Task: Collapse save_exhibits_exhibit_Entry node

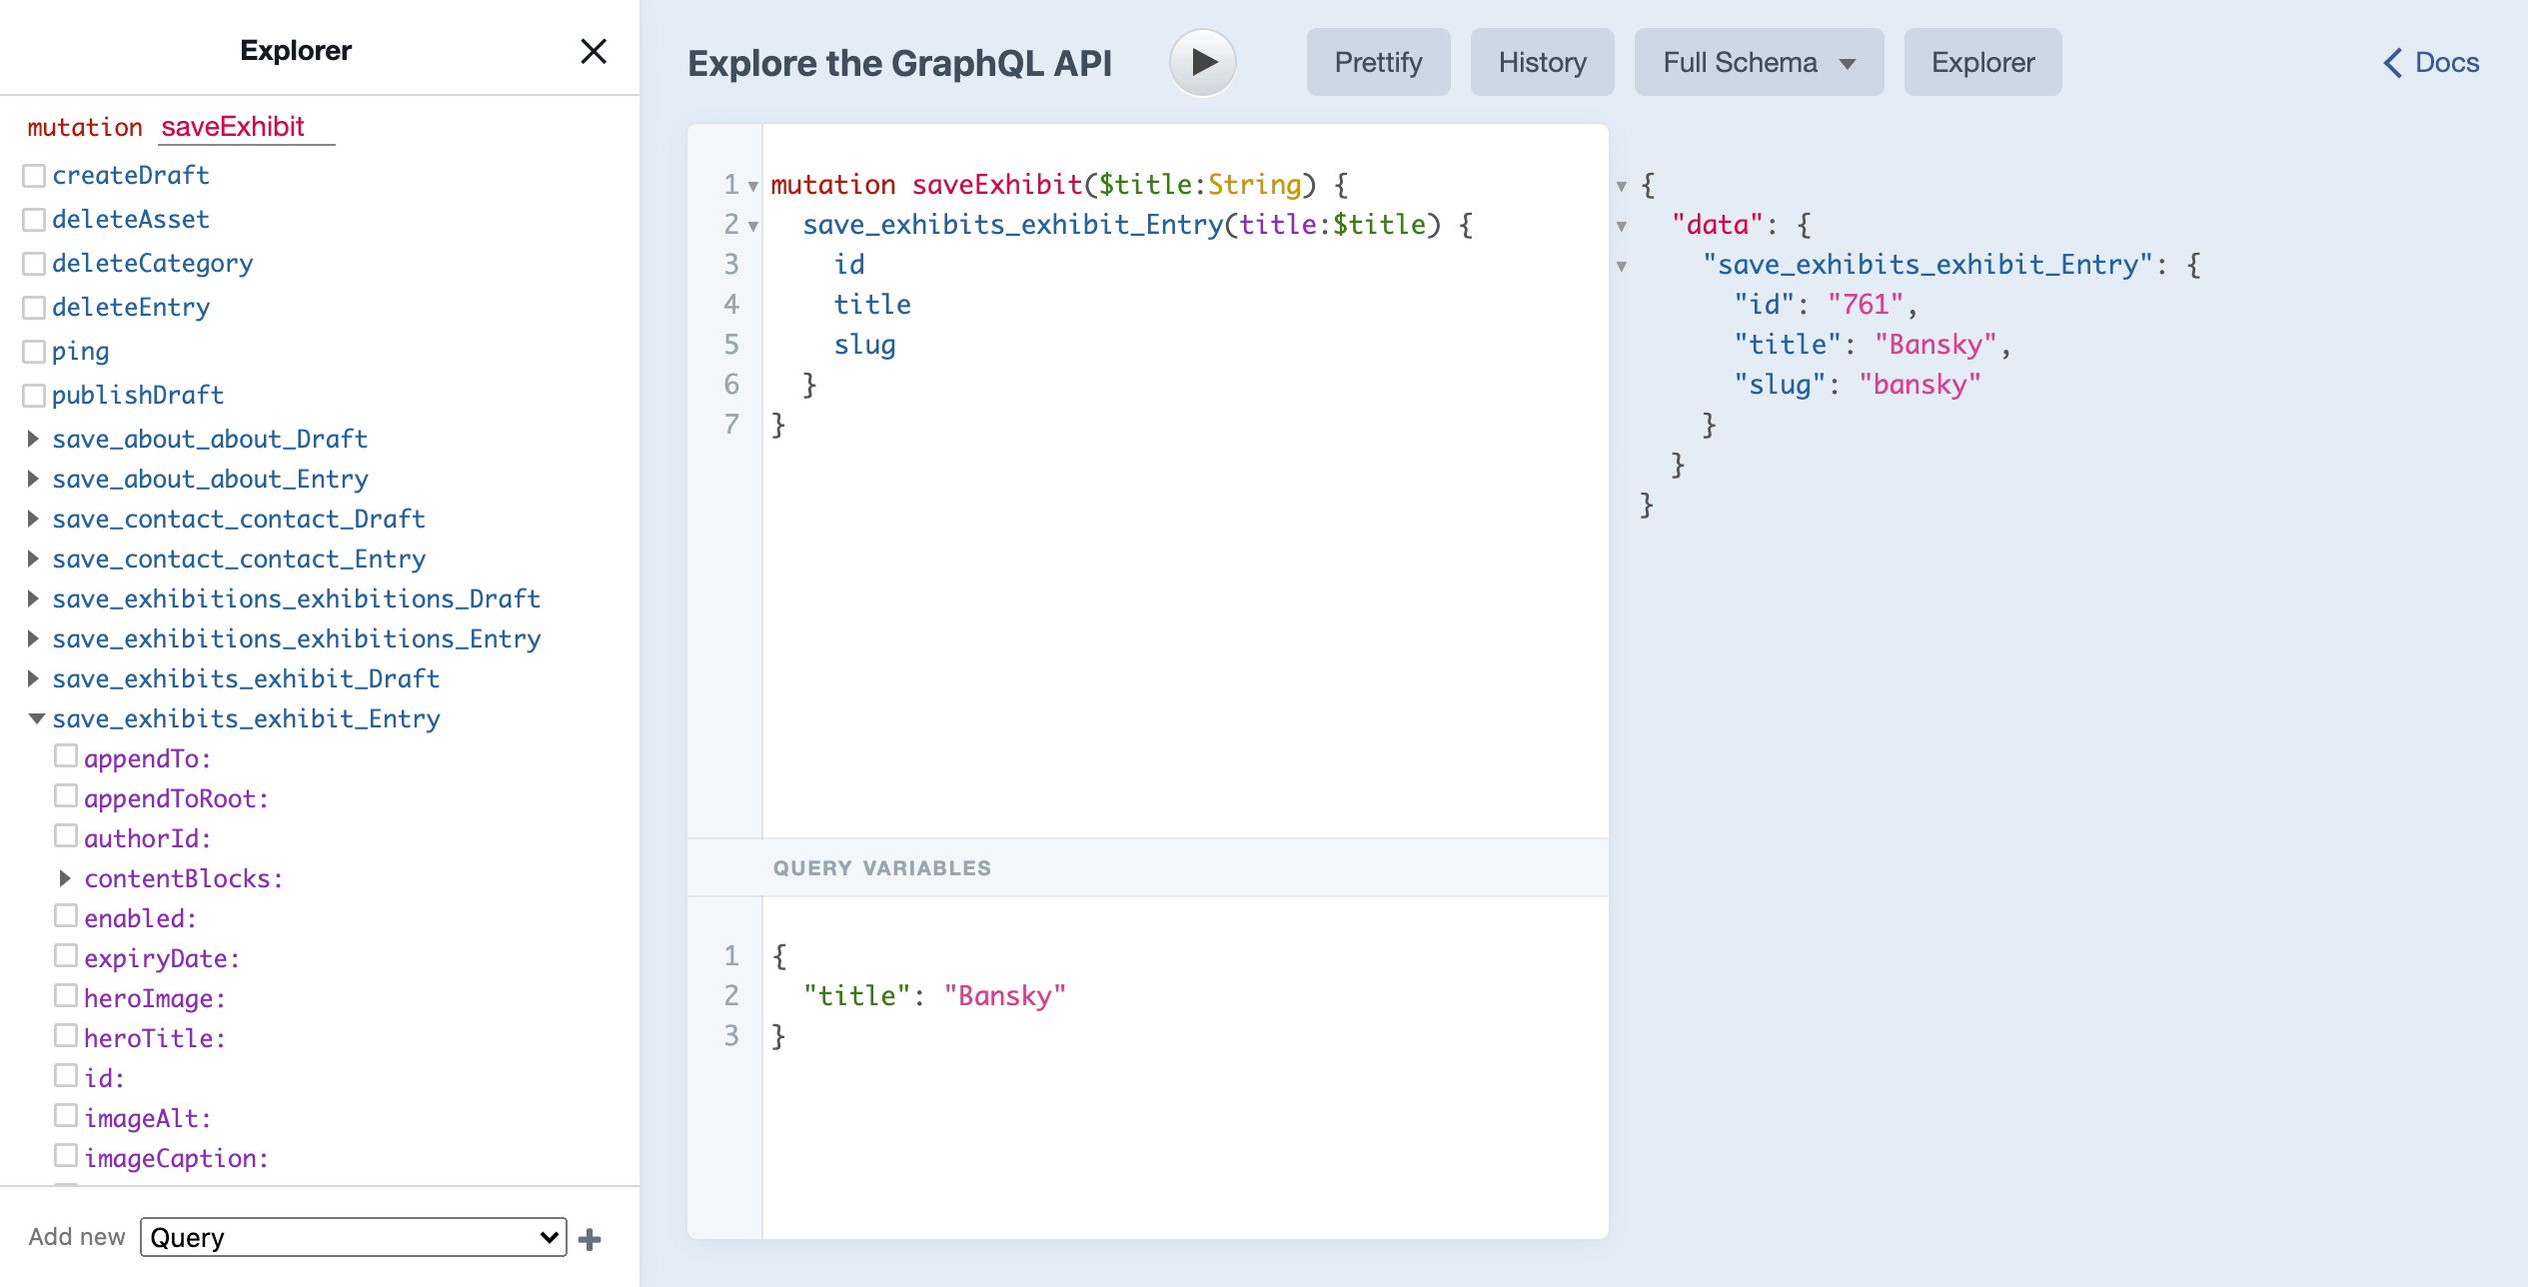Action: 36,718
